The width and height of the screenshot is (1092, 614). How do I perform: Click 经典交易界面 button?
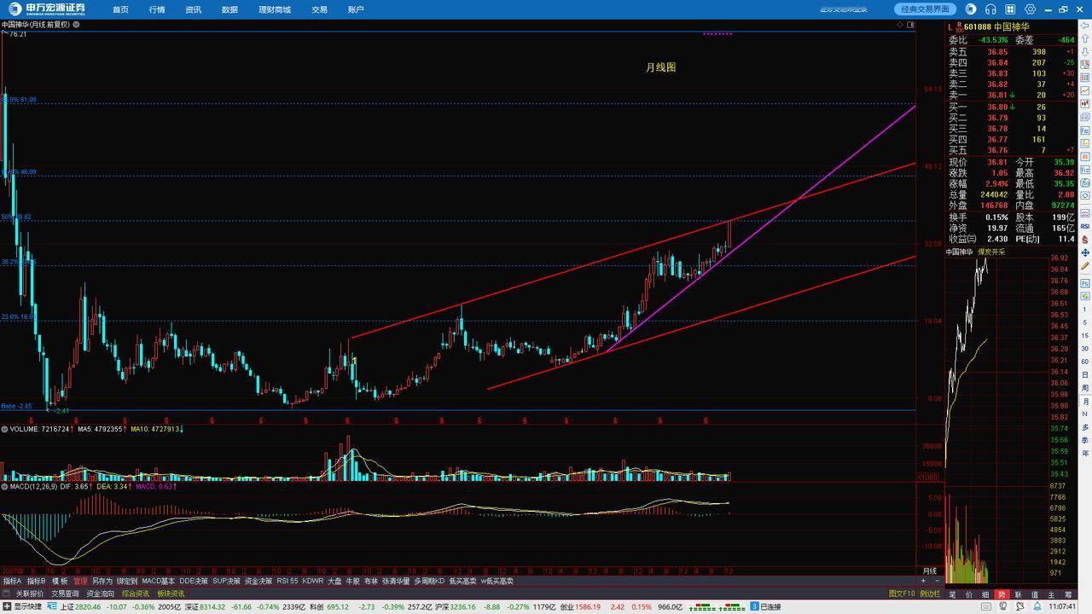(926, 9)
